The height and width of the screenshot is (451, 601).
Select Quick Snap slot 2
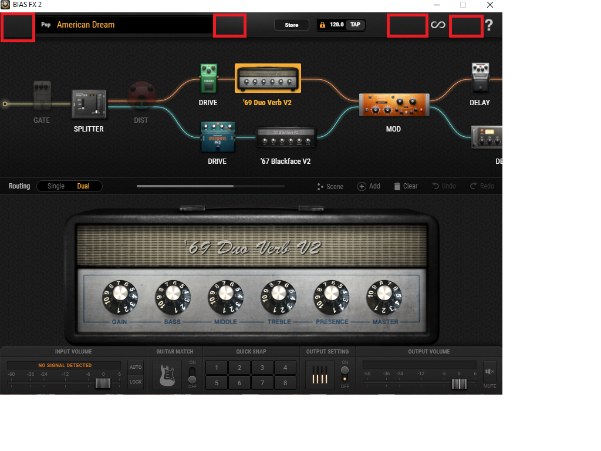(x=239, y=368)
